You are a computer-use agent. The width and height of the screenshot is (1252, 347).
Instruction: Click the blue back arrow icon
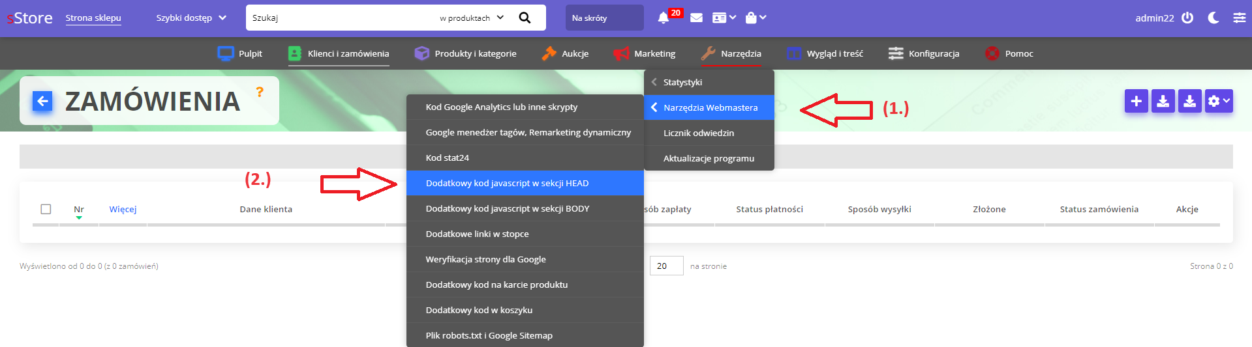(x=42, y=101)
